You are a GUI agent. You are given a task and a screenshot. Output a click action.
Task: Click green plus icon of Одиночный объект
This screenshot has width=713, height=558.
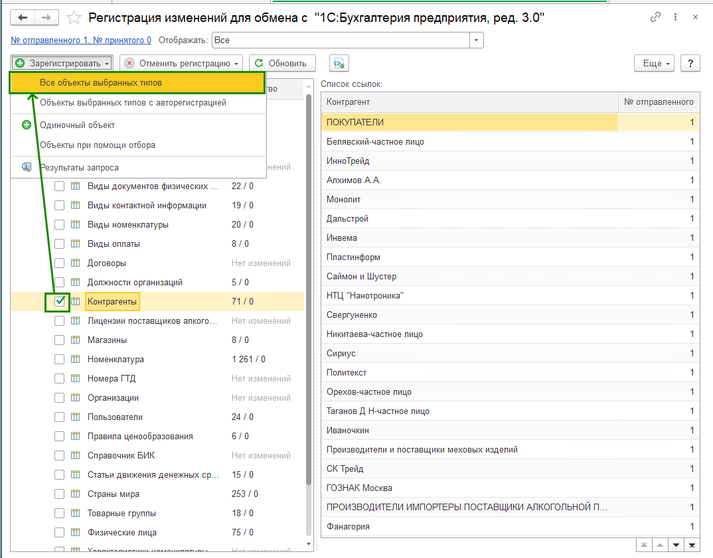click(x=27, y=125)
